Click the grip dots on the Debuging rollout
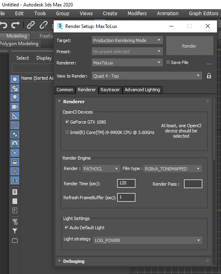The image size is (221, 274). pos(207,260)
